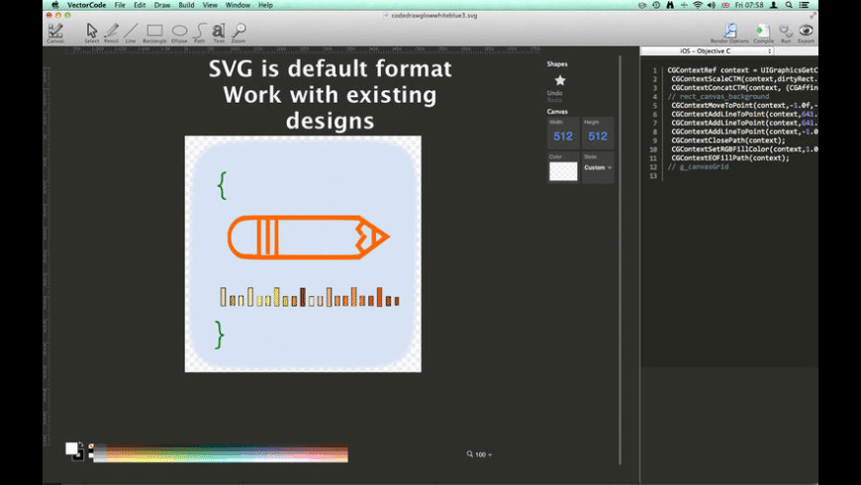Click Undo in the side panel
This screenshot has height=485, width=861.
(554, 93)
